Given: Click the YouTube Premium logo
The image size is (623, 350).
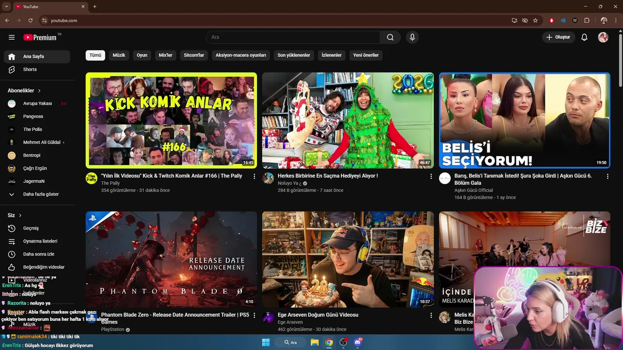Looking at the screenshot, I should (x=40, y=37).
